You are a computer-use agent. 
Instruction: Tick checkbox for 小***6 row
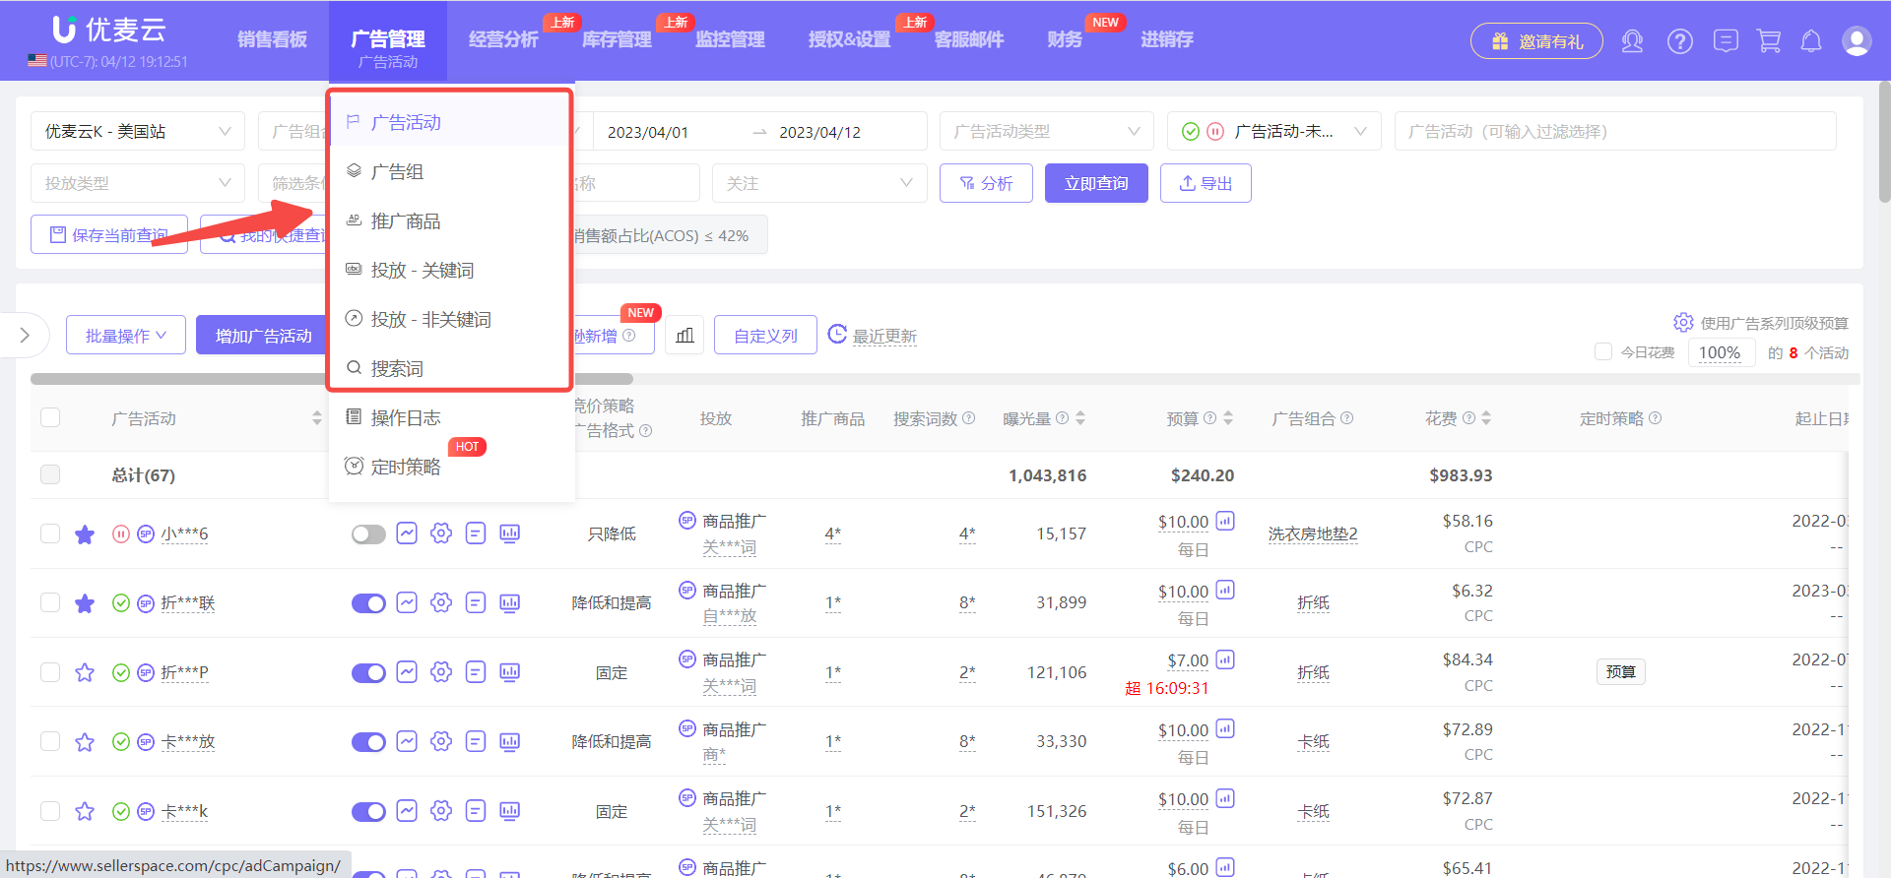[50, 533]
